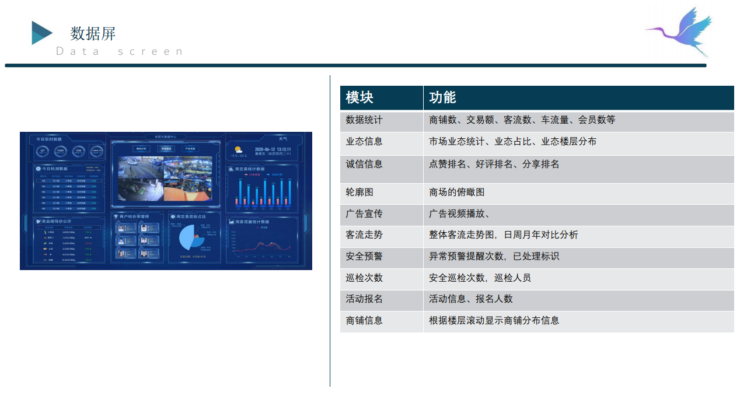Click the 今日实时数据 panel heading
Image resolution: width=747 pixels, height=420 pixels.
49,139
